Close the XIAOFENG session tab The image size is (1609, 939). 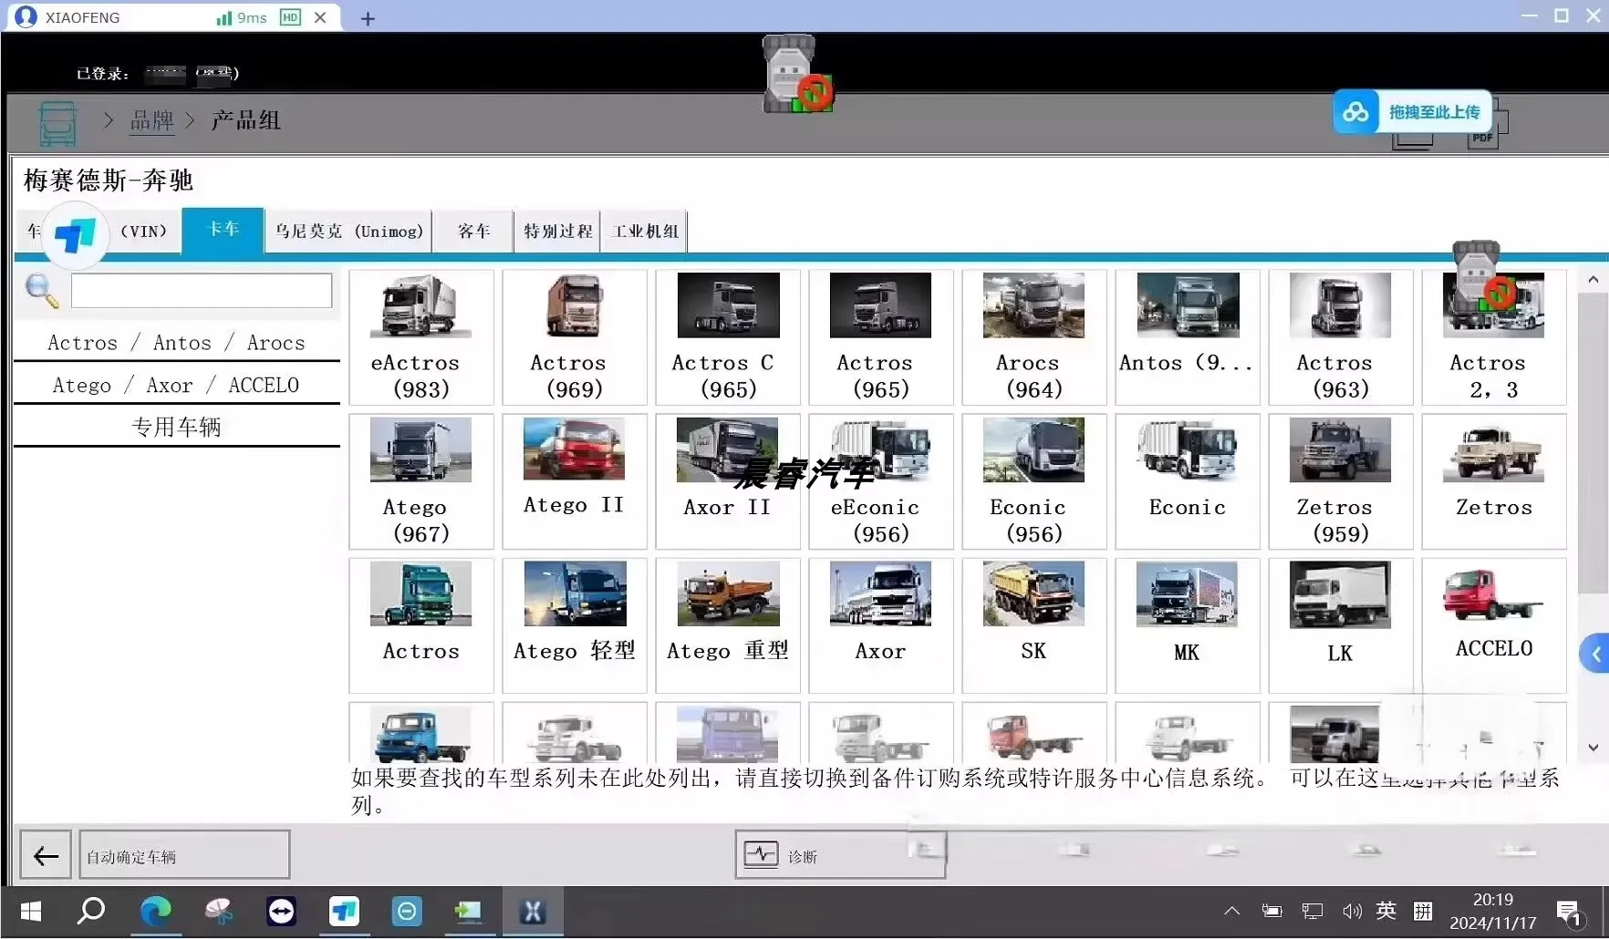point(320,17)
